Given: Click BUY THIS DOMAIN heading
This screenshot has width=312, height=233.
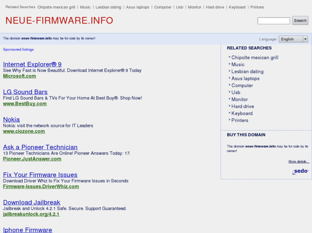Looking at the screenshot, I should [246, 135].
